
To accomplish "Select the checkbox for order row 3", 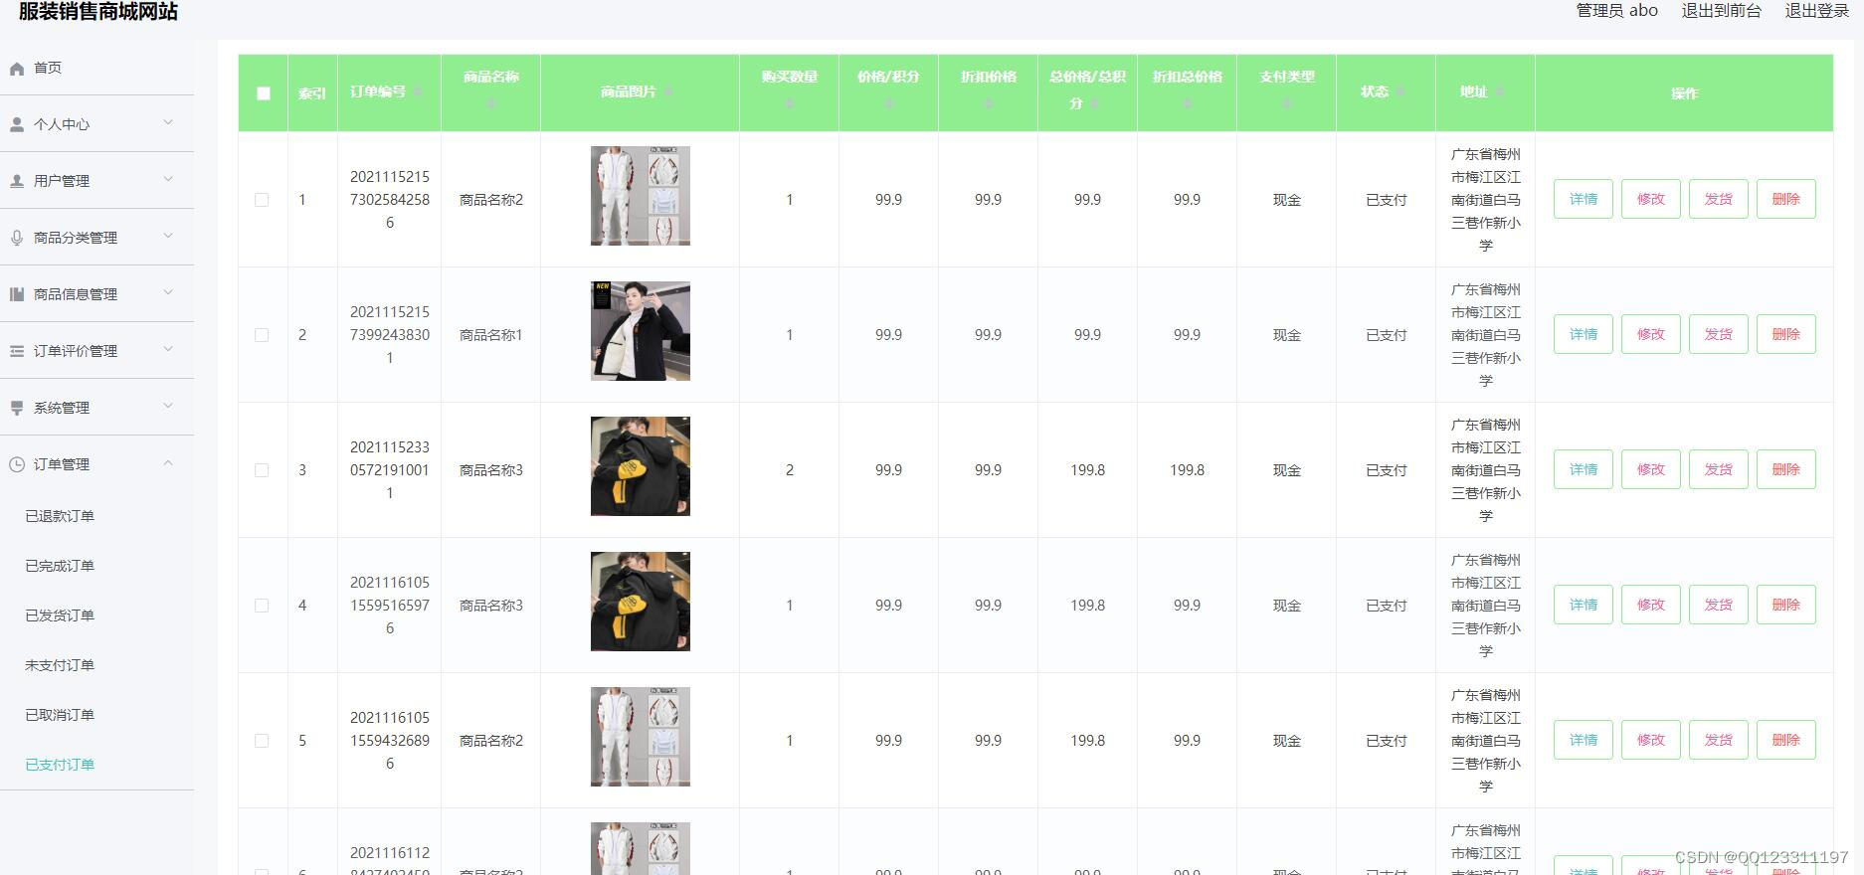I will click(x=262, y=470).
